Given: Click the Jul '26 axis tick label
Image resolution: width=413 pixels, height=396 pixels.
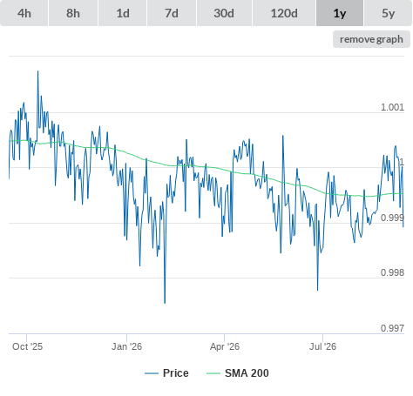Looking at the screenshot, I should coord(322,346).
